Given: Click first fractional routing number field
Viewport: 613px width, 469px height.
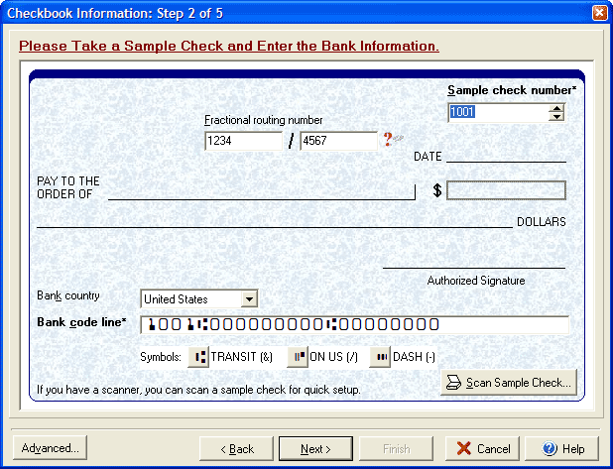Looking at the screenshot, I should (x=243, y=142).
